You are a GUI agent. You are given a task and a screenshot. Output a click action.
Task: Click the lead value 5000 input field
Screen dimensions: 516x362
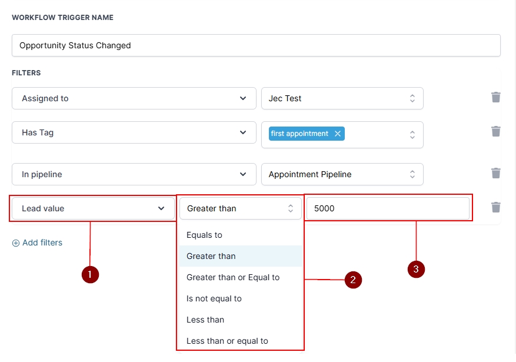click(x=388, y=208)
